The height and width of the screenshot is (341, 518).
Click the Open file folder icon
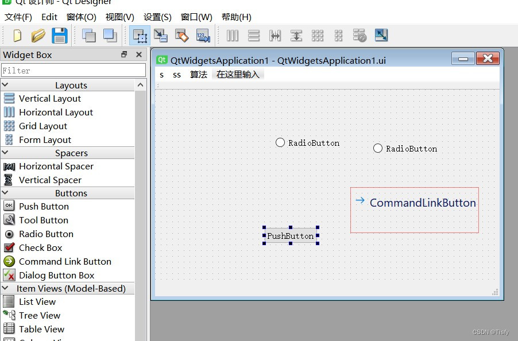(x=38, y=36)
